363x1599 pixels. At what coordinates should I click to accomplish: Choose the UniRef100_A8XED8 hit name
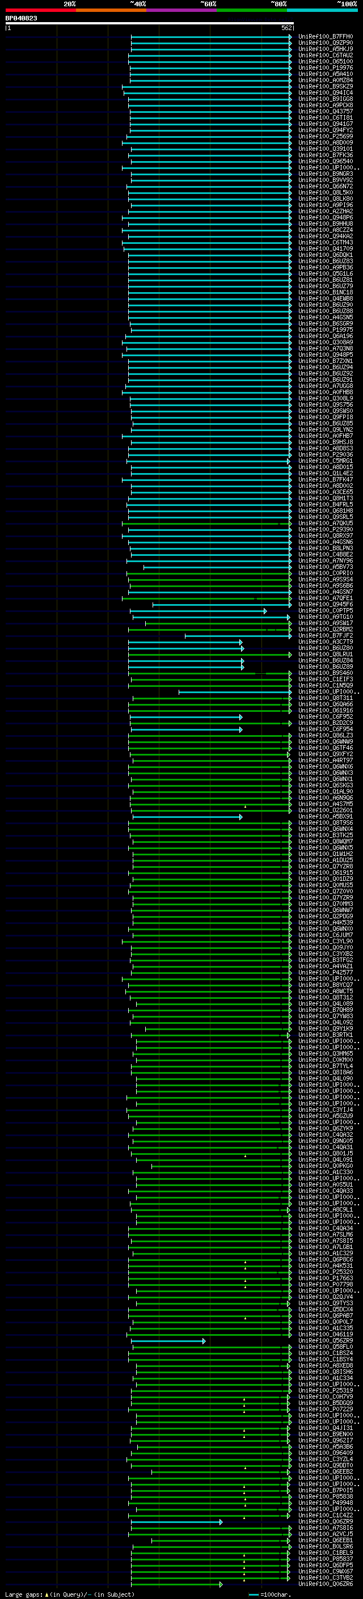pos(326,1366)
